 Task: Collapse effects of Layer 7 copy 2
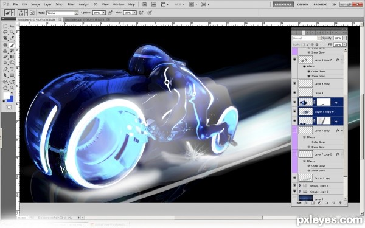tap(342, 154)
